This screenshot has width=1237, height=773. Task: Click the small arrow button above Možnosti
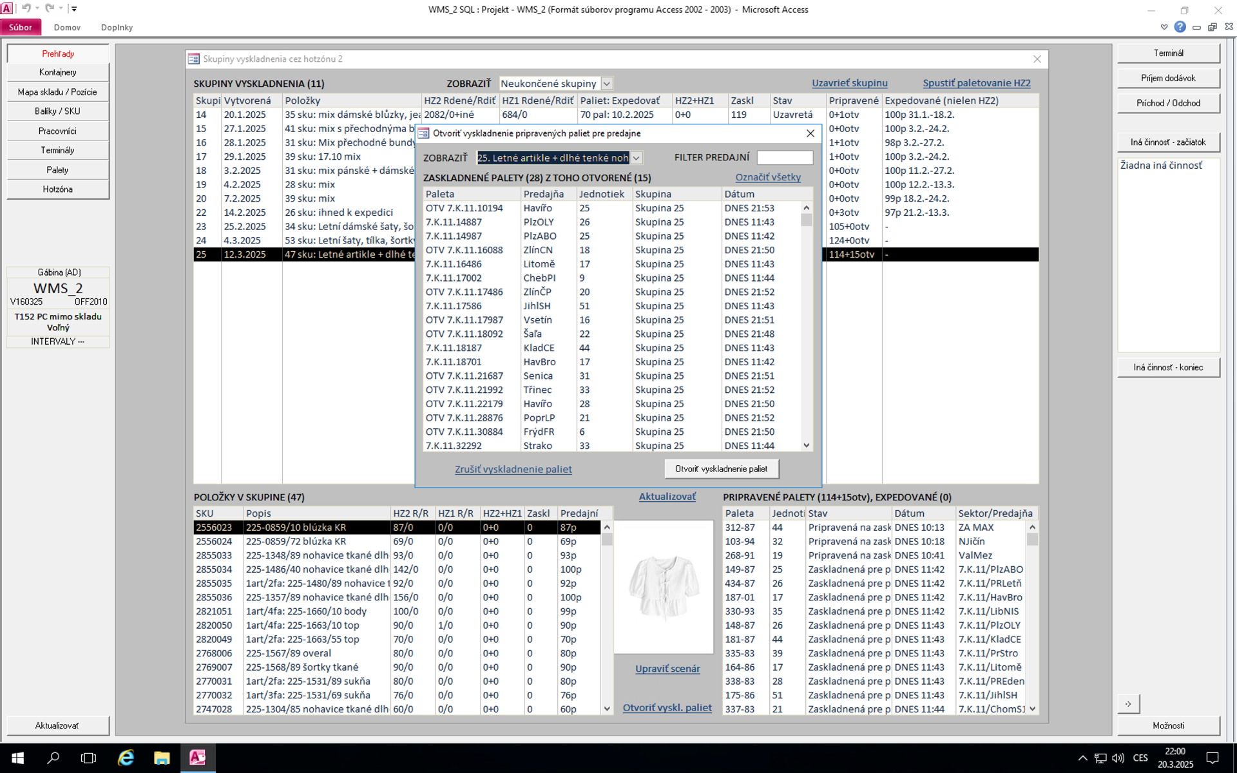[1128, 703]
